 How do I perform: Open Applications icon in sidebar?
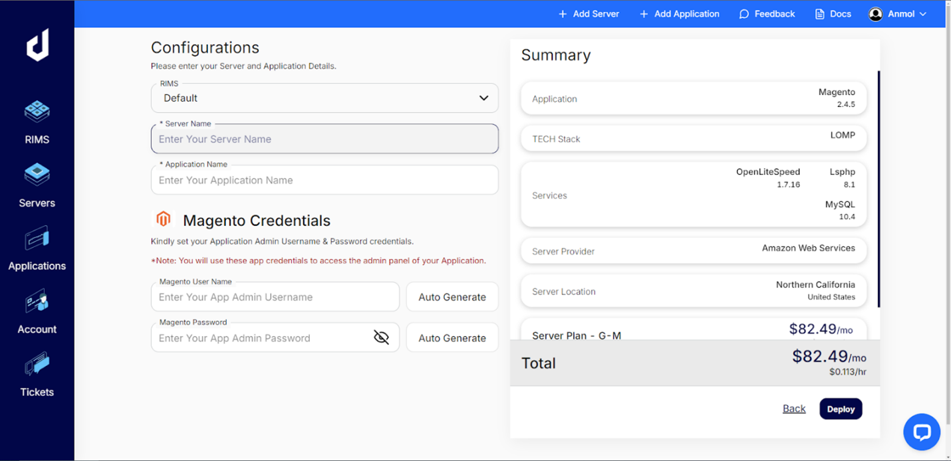(x=37, y=238)
